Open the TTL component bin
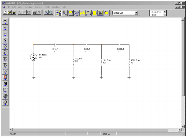 [x=5, y=53]
